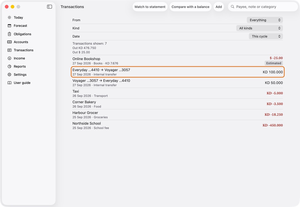Click the Add button
Screen dimensions: 300x207
click(x=219, y=7)
